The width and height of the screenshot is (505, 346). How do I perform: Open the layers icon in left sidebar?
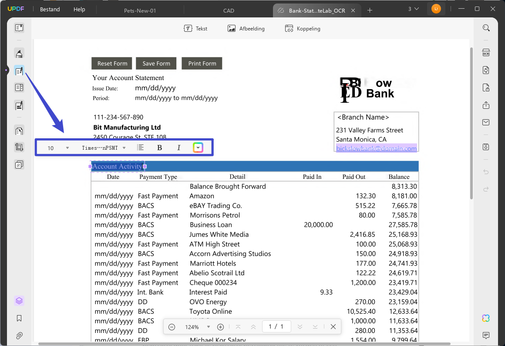tap(19, 301)
